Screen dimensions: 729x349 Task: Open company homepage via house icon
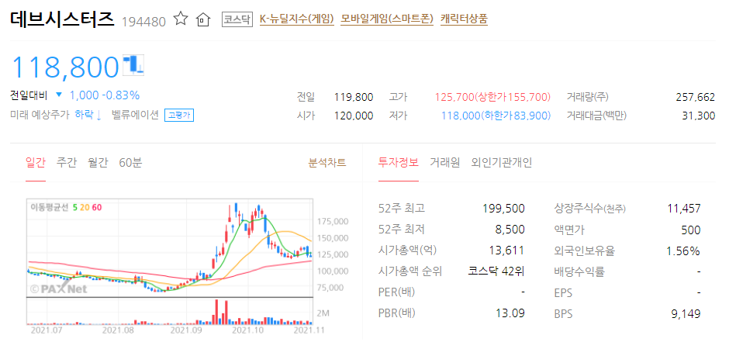[x=203, y=19]
